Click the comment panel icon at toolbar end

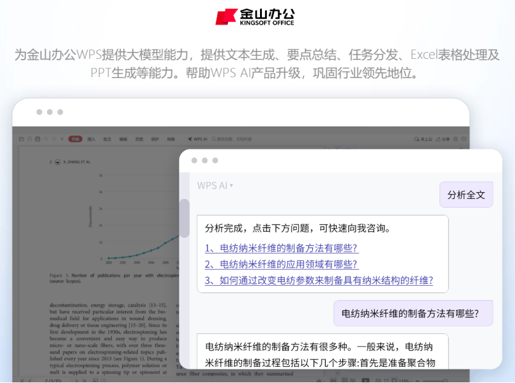click(x=464, y=139)
